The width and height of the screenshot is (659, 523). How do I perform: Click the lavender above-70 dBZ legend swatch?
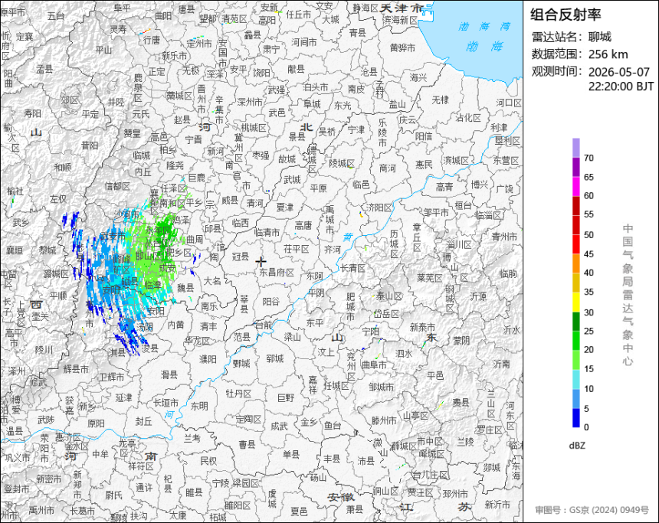(x=575, y=148)
